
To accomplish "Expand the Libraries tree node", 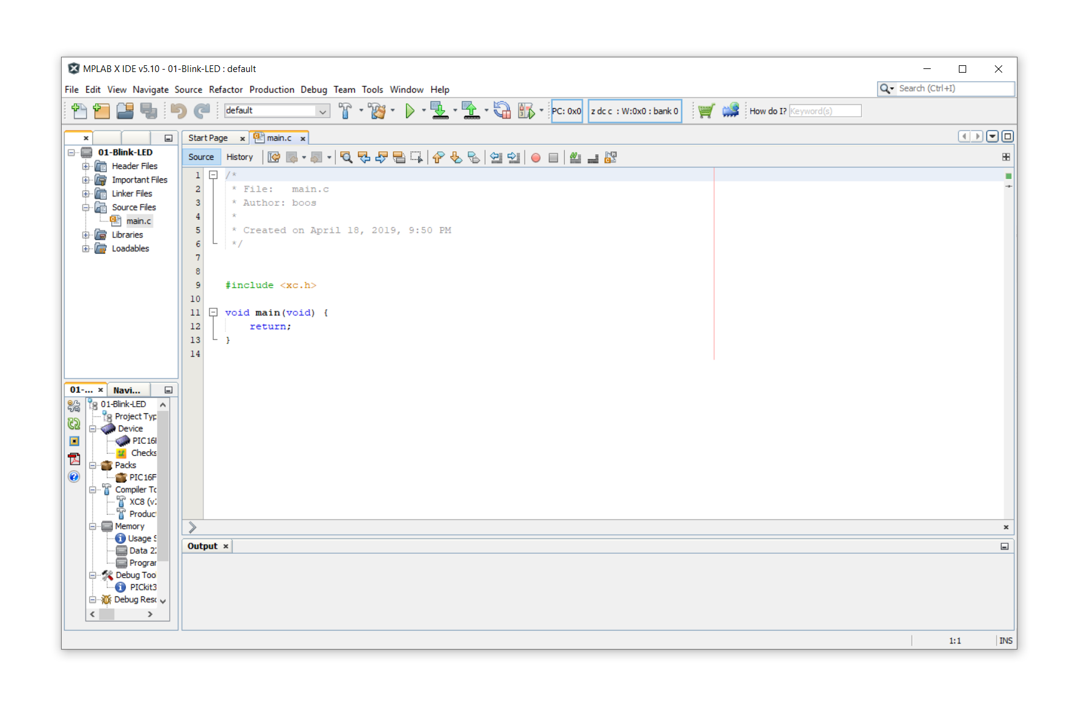I will (x=86, y=234).
